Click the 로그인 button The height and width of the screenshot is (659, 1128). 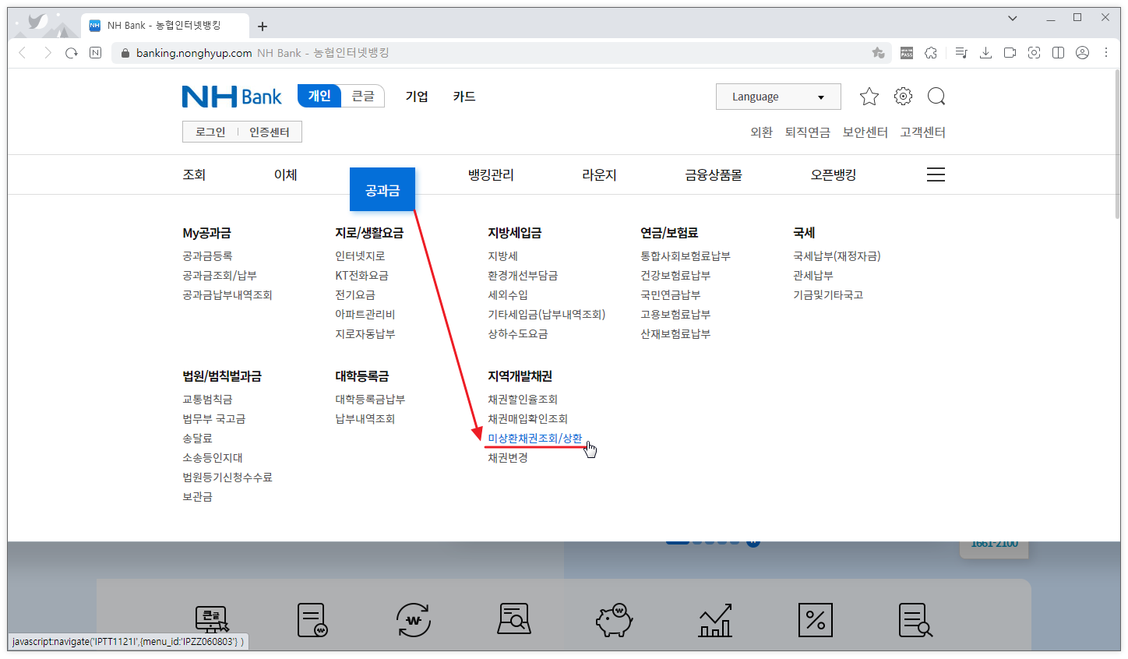[x=210, y=132]
